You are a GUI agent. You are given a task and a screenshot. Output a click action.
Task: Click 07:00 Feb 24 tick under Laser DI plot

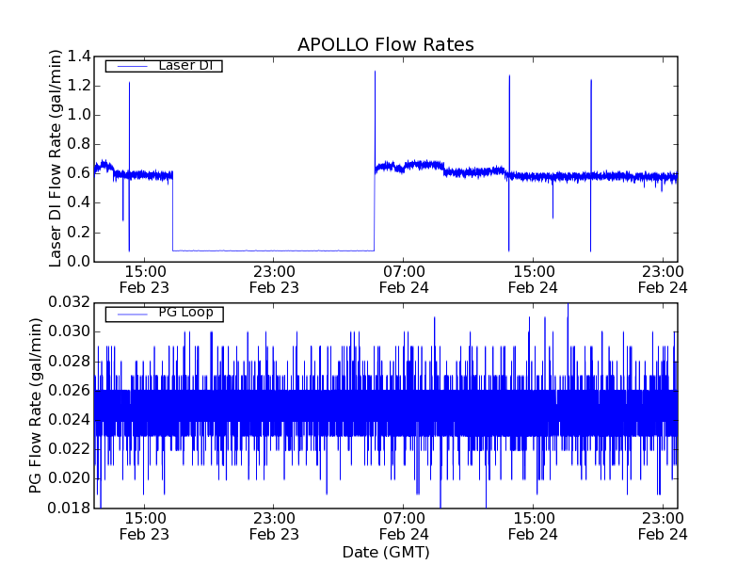404,279
